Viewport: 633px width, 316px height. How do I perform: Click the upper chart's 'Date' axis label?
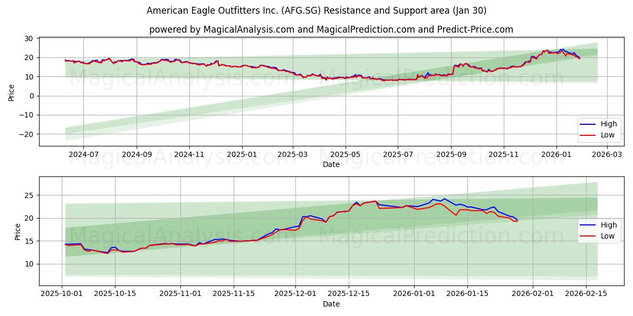(331, 164)
